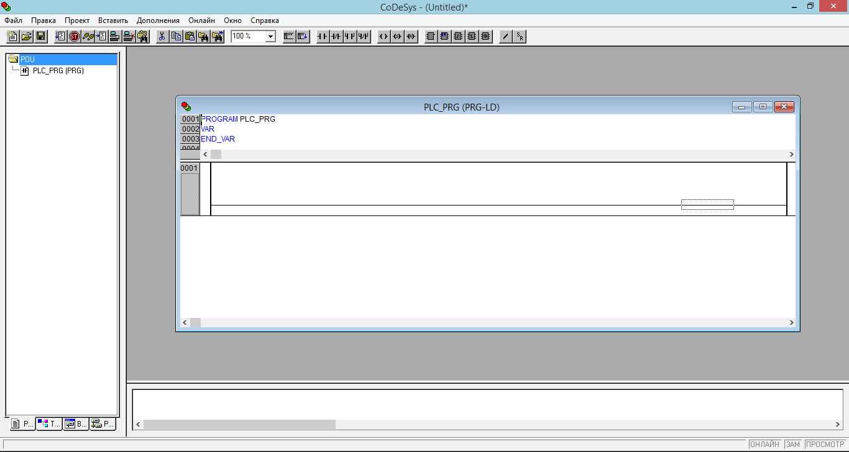Click the Login to controller icon

(115, 37)
